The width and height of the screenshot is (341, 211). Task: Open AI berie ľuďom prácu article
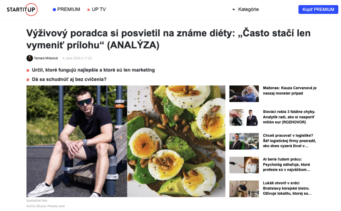[286, 164]
